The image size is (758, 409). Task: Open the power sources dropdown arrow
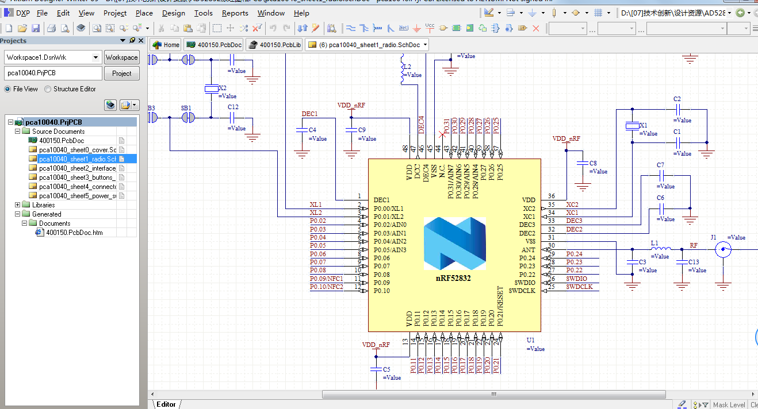click(x=543, y=13)
